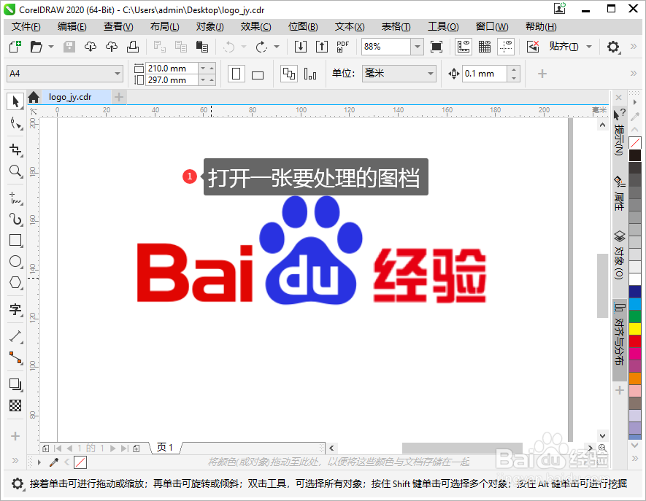Select the Polygon tool
The width and height of the screenshot is (646, 501).
[15, 283]
